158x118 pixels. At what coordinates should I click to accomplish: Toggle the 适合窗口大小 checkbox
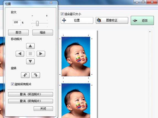(62, 14)
